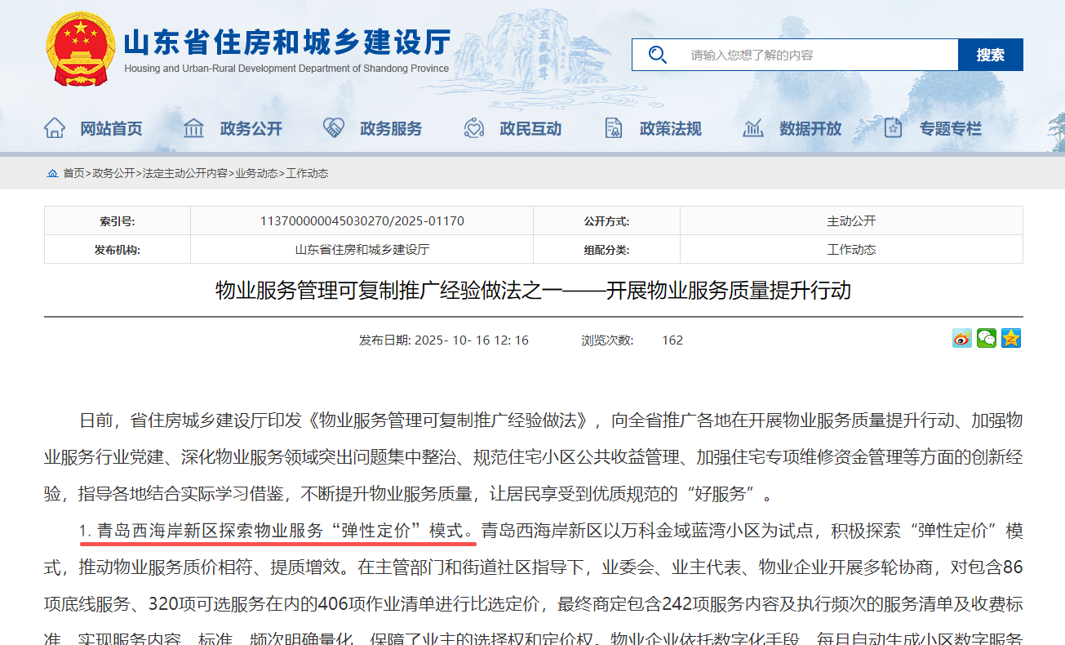
Task: Click the house icon beside 网站首页
Action: click(x=54, y=127)
